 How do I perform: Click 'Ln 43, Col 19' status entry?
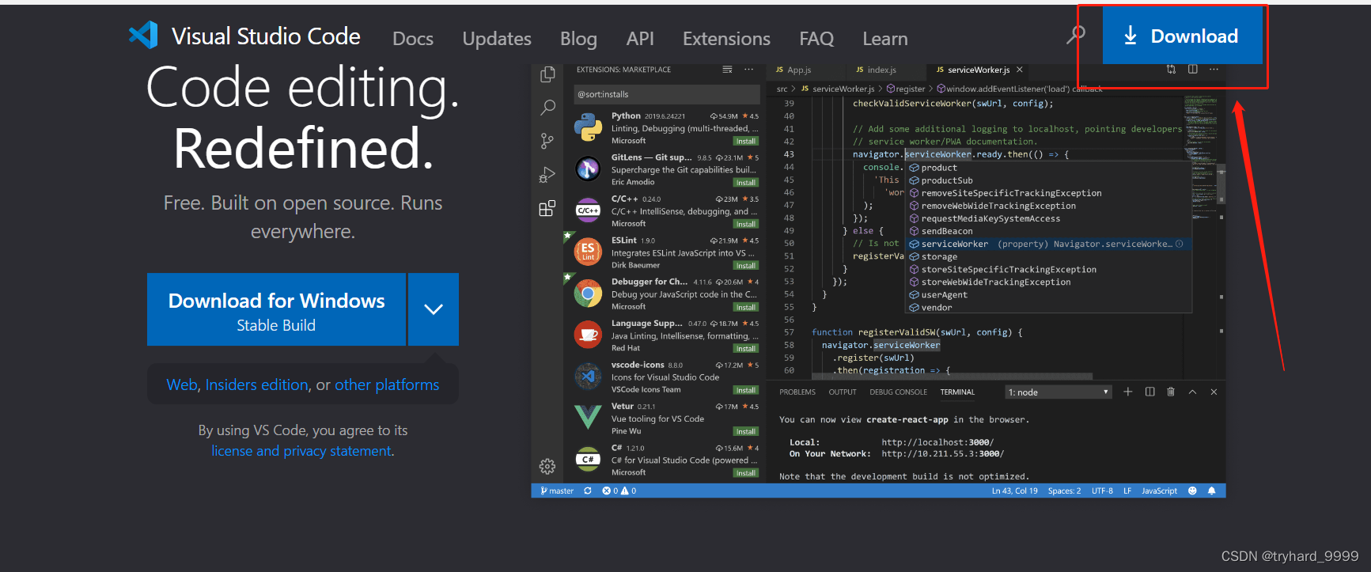1014,491
